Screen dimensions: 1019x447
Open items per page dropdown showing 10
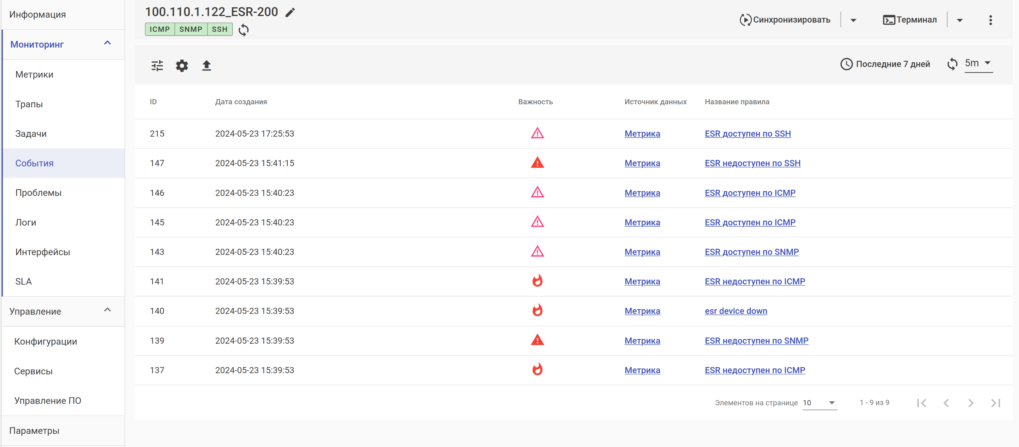(819, 403)
